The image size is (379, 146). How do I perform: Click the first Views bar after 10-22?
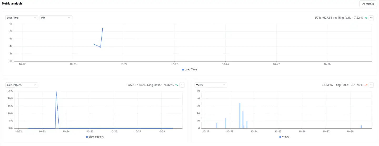click(x=217, y=126)
